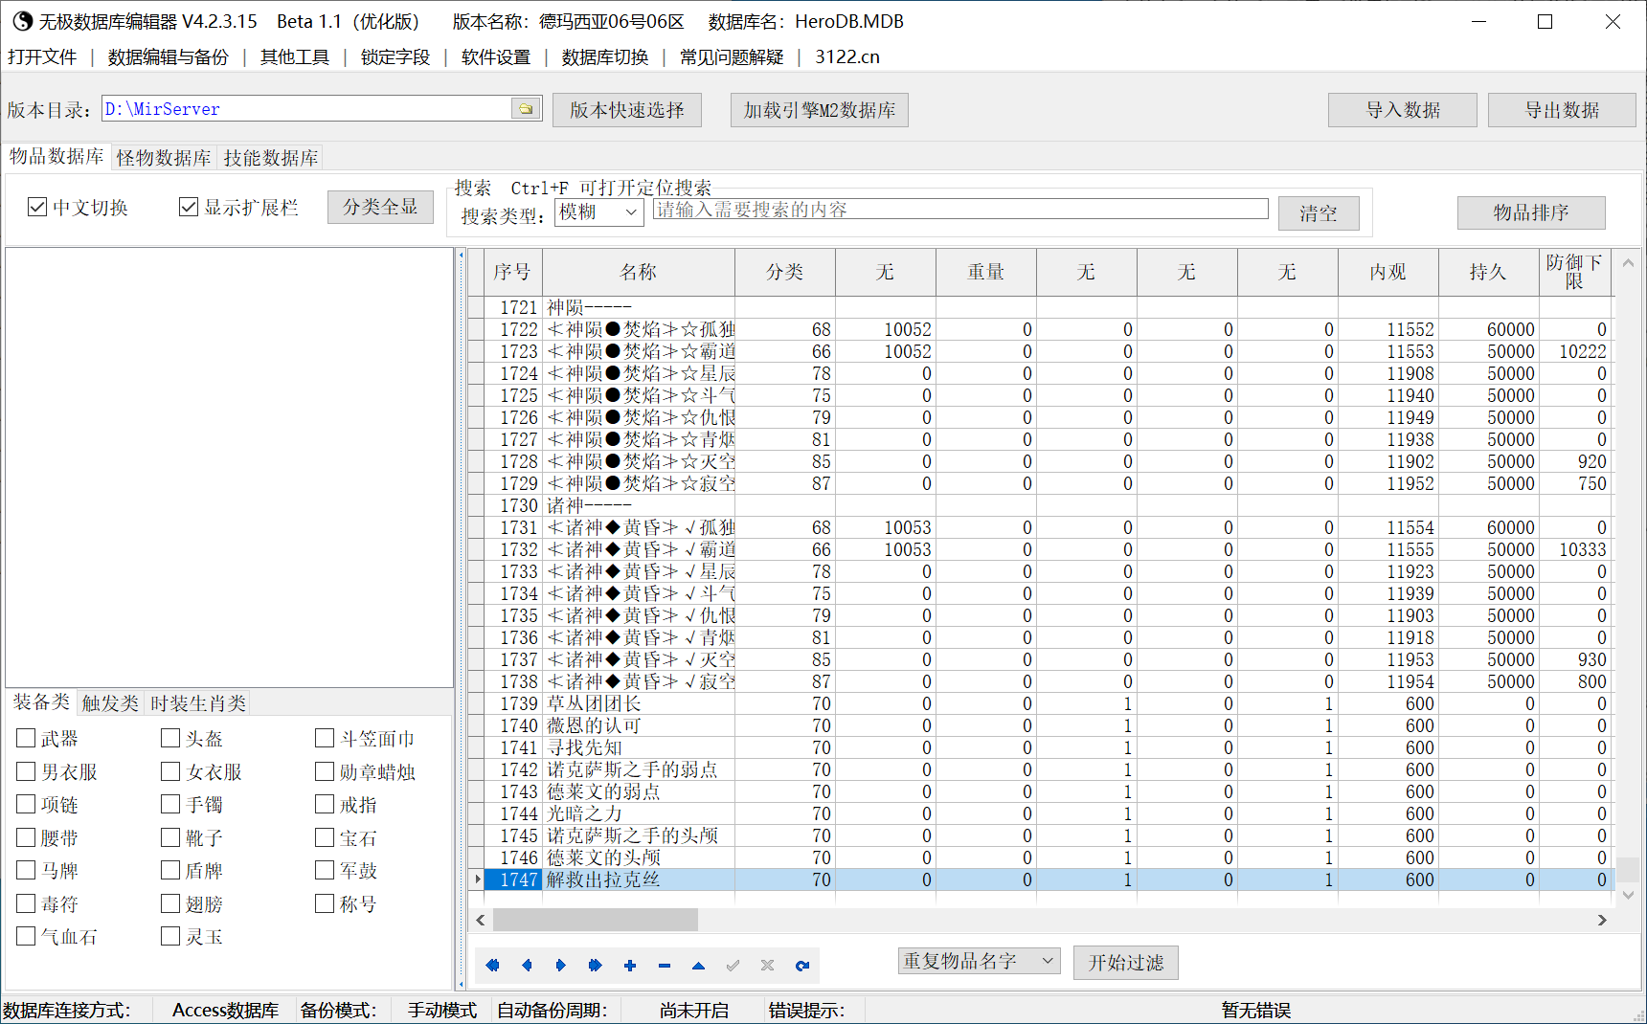Jump to last record navigator button
1647x1024 pixels.
(596, 966)
